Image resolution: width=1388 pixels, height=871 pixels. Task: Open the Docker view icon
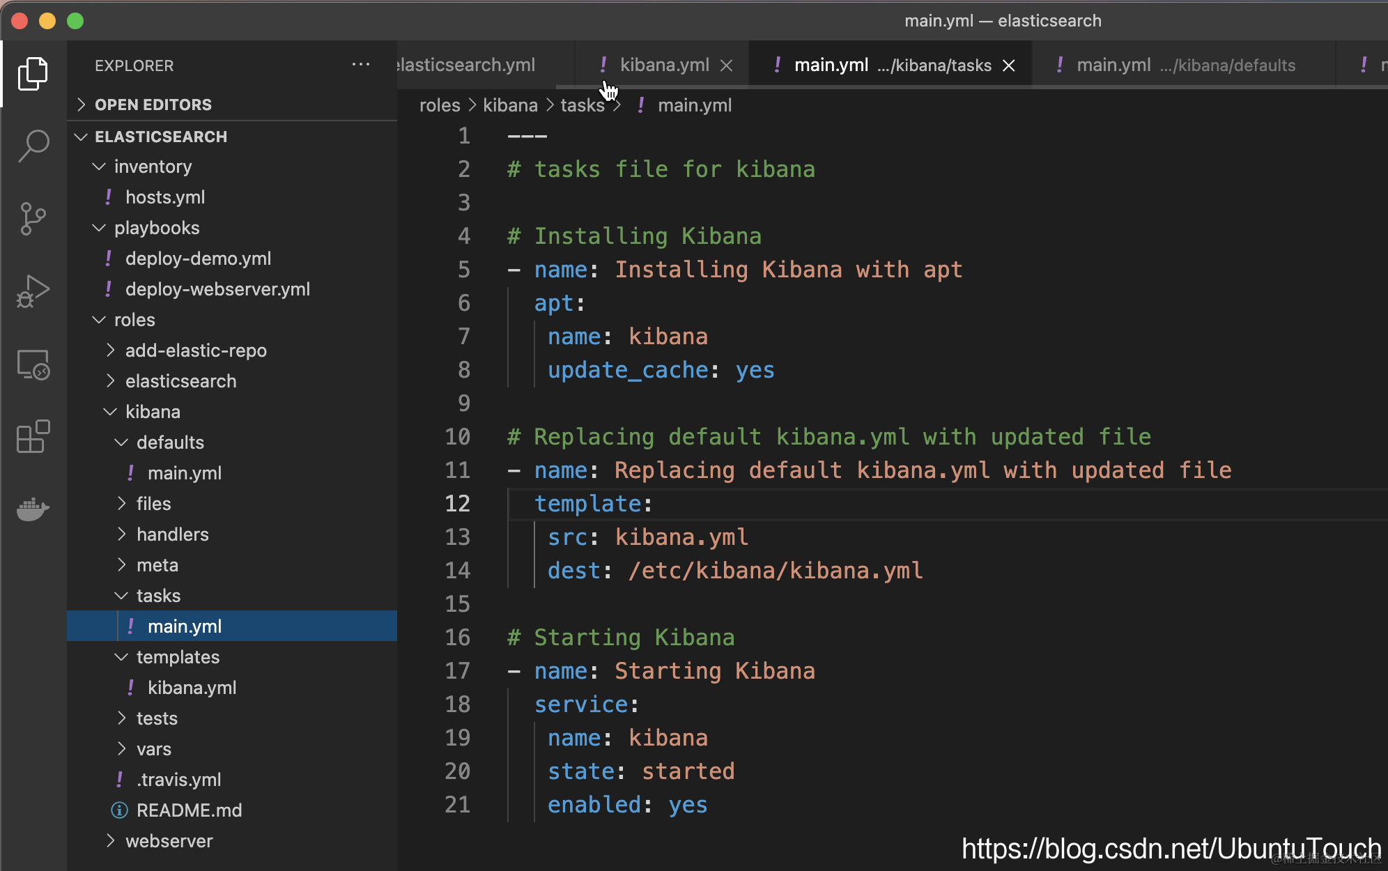tap(33, 509)
